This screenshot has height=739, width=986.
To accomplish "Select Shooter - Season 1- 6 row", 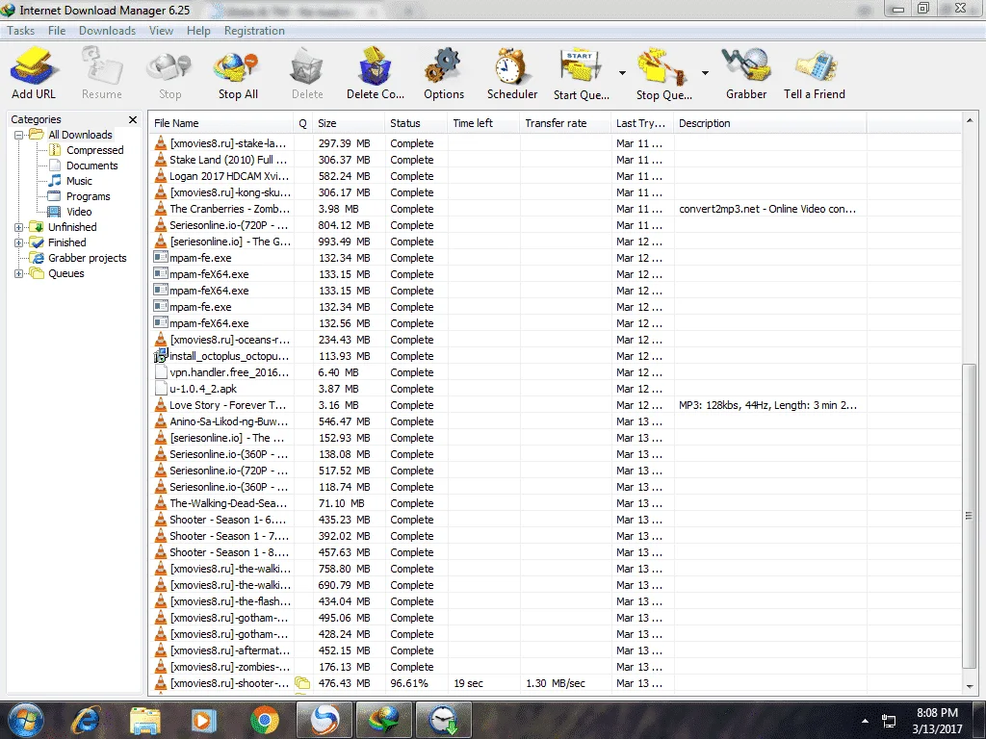I will 557,519.
